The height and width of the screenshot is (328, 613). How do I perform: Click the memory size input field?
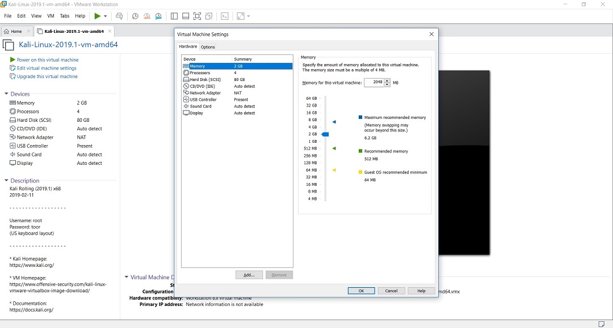tap(374, 82)
